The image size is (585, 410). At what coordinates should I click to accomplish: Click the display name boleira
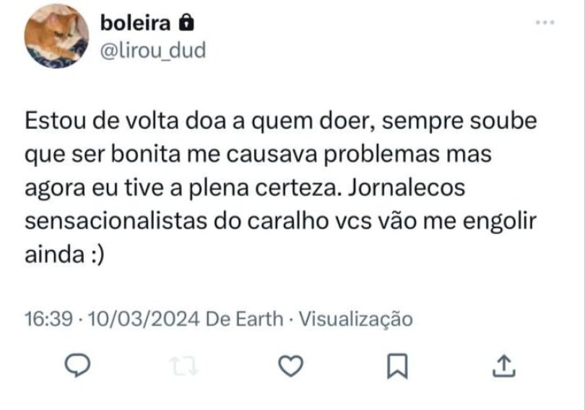(x=136, y=23)
